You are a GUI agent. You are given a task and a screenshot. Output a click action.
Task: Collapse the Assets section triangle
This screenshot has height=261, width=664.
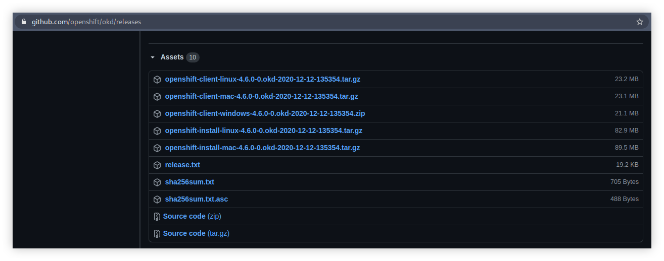pyautogui.click(x=153, y=57)
